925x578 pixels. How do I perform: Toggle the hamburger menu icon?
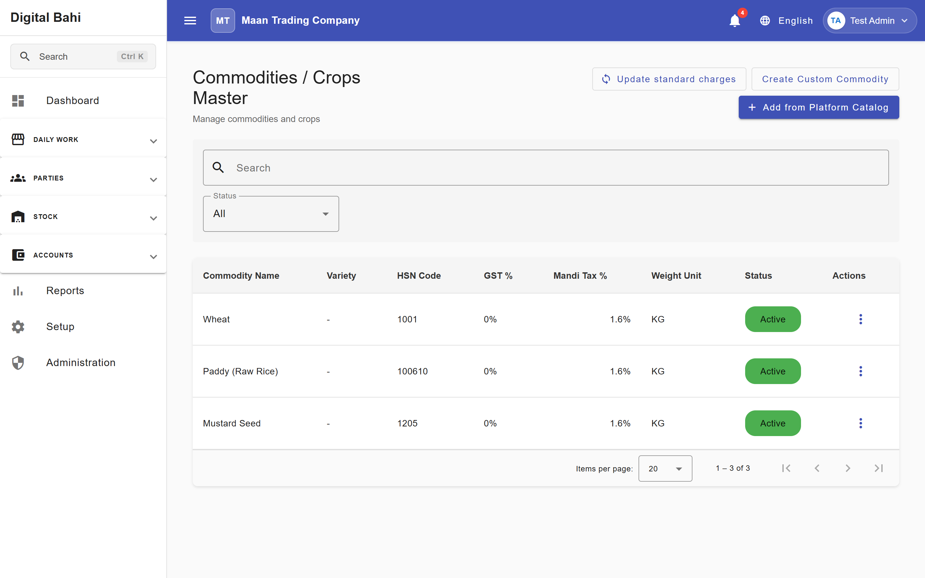tap(190, 21)
